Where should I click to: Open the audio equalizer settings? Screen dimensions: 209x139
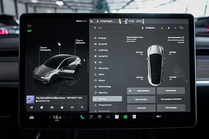[72, 107]
